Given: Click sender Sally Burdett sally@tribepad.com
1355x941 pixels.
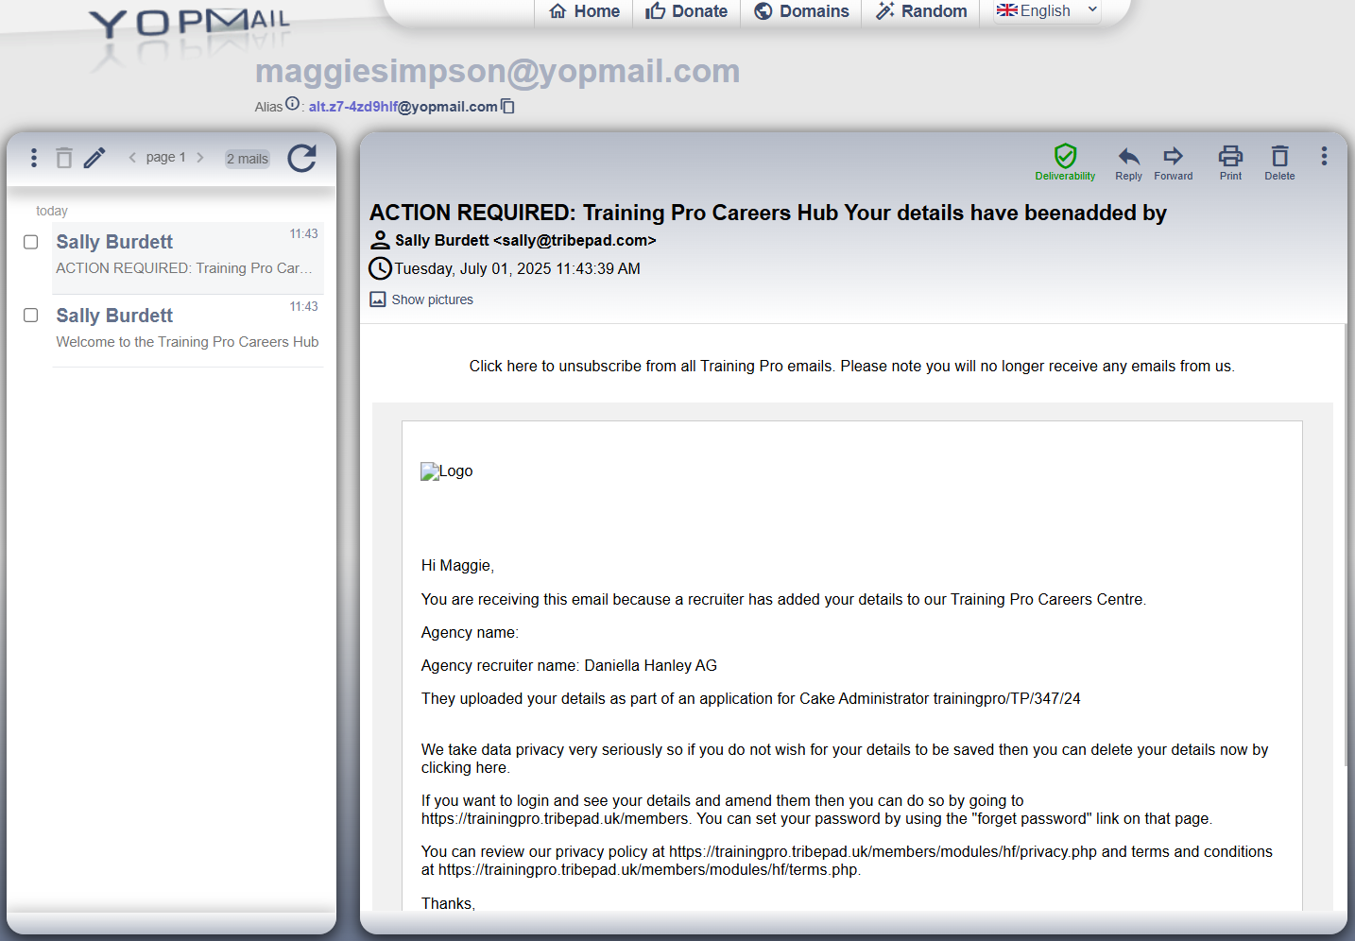Looking at the screenshot, I should point(525,241).
